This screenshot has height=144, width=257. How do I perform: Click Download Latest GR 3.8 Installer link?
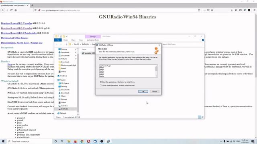tap(16, 28)
